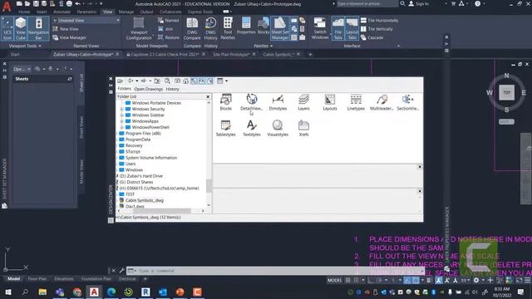Click Tile Horizontally in Interface panel

[x=379, y=20]
